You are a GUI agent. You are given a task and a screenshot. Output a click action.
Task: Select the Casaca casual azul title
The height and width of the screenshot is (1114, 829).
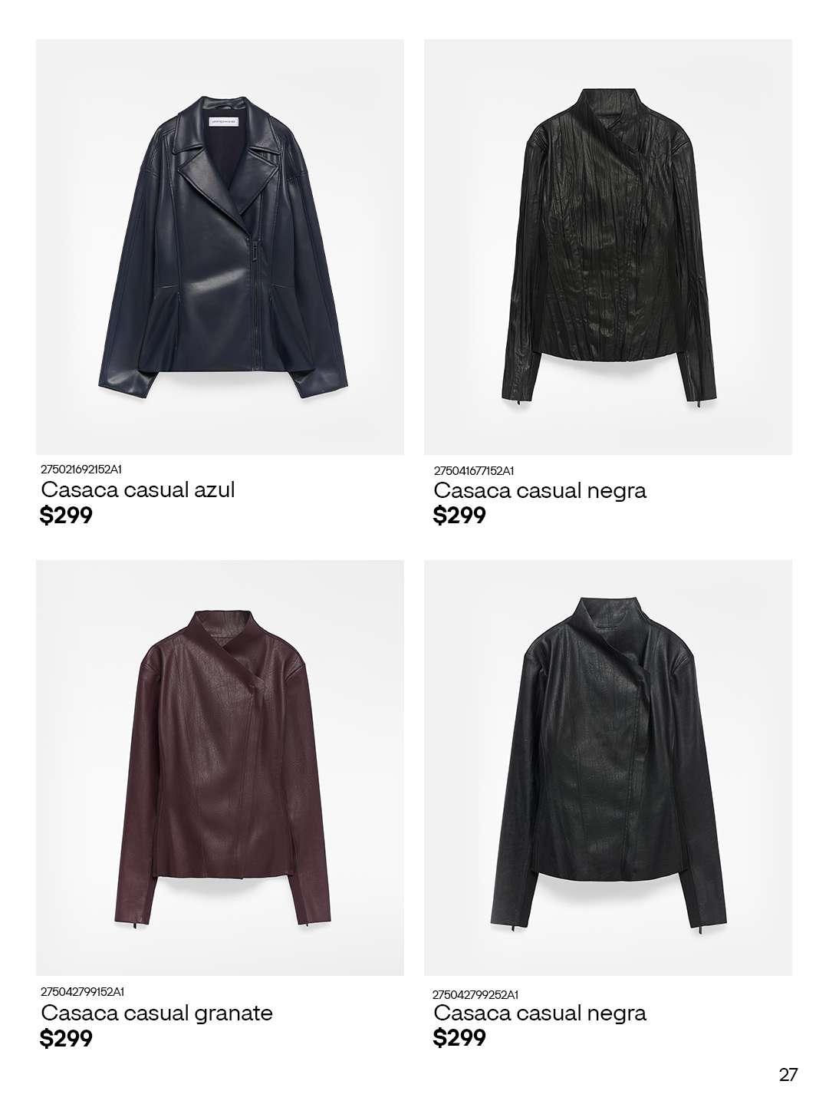[x=138, y=489]
